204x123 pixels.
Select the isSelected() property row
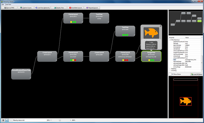pyautogui.click(x=185, y=56)
